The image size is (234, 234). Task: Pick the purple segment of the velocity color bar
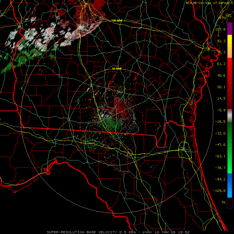(230, 29)
